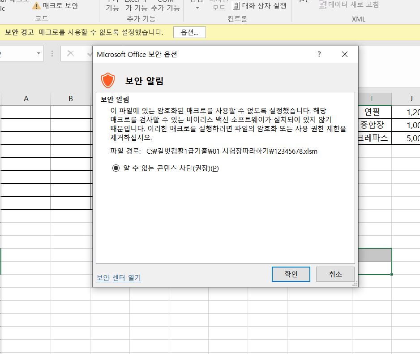Click the COM 추가 기능 ribbon button
The width and height of the screenshot is (420, 354).
pos(165,5)
